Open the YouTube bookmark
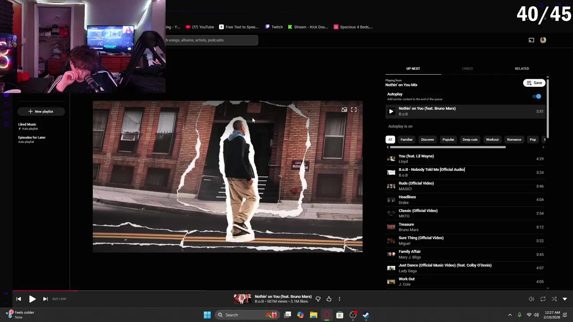Image resolution: width=573 pixels, height=322 pixels. click(x=200, y=27)
